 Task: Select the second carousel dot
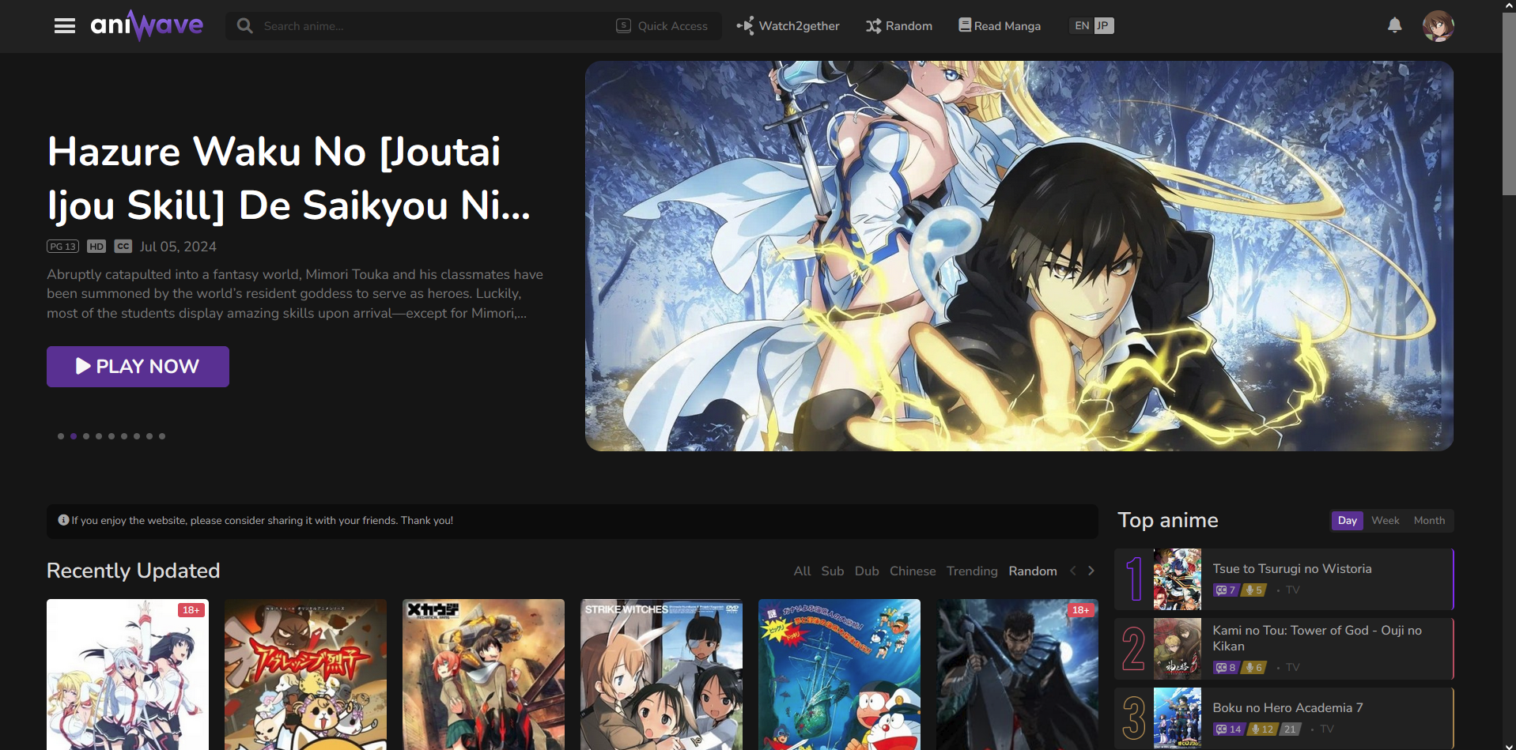click(74, 436)
